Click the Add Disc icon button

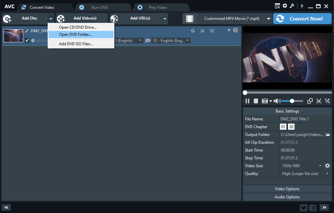7,19
